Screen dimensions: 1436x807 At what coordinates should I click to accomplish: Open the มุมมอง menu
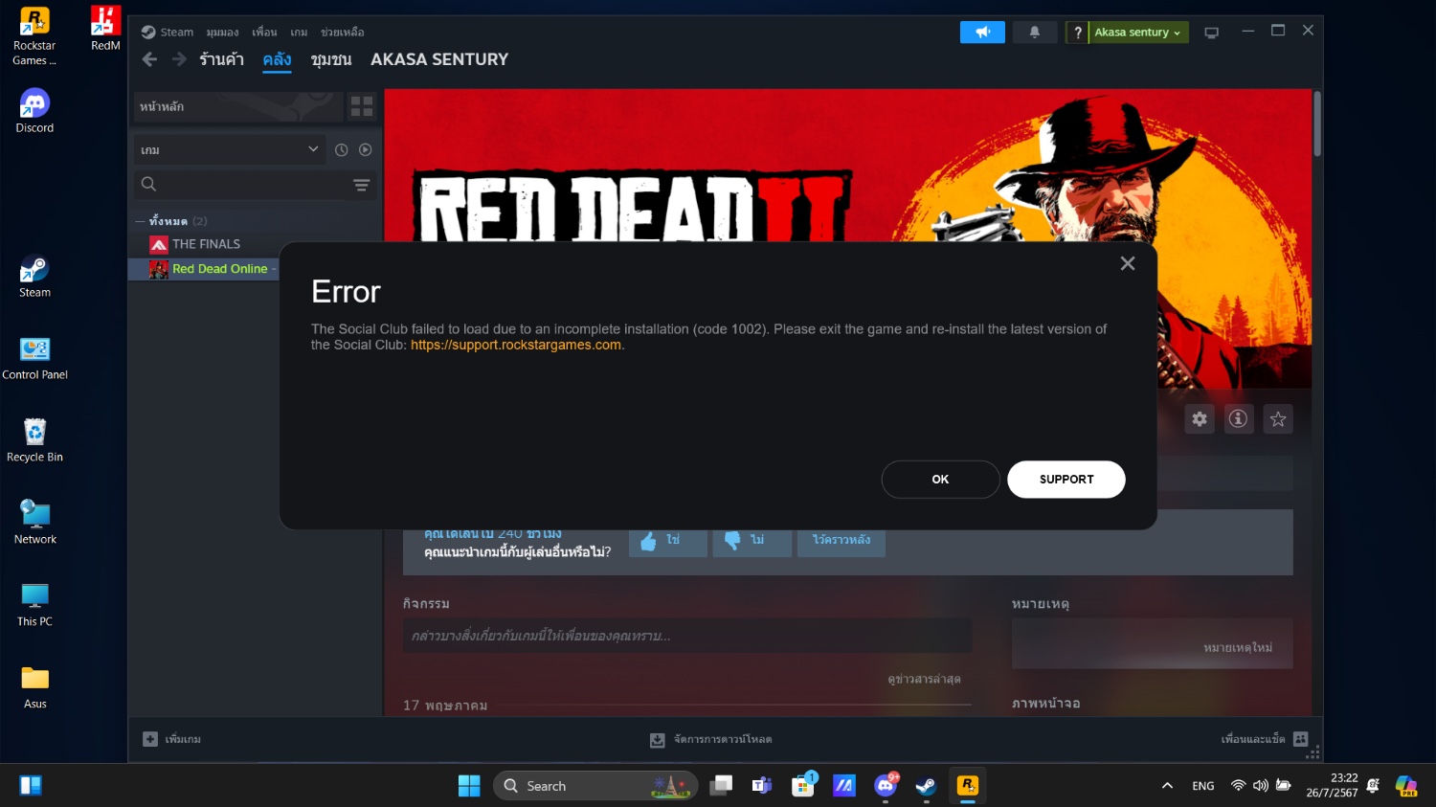pos(222,32)
